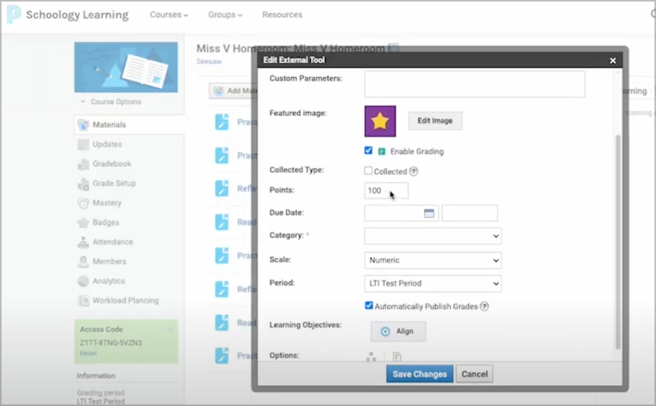Viewport: 656px width, 406px height.
Task: Click the Save Changes button
Action: click(419, 374)
